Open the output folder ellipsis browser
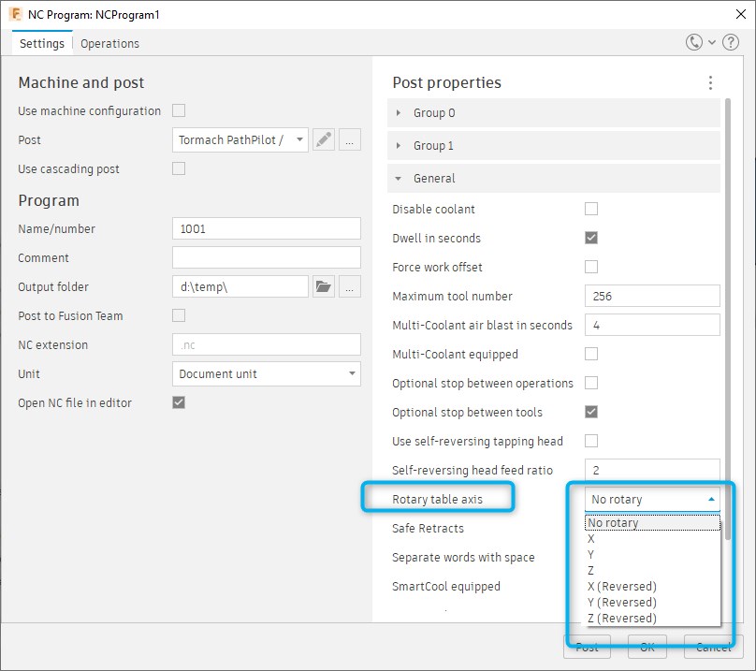The image size is (756, 671). pos(348,287)
